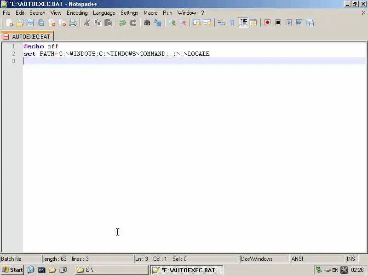Click the command prompt quick launch icon

point(41,270)
